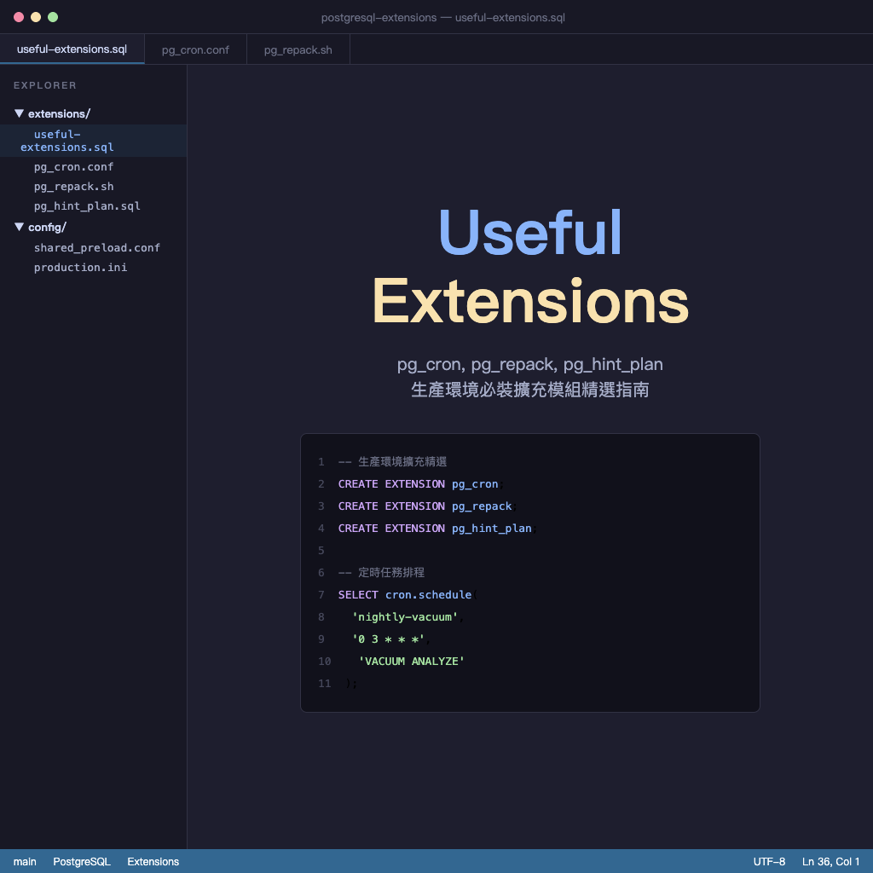Collapse the config/ folder triangle
This screenshot has width=873, height=873.
tap(19, 227)
